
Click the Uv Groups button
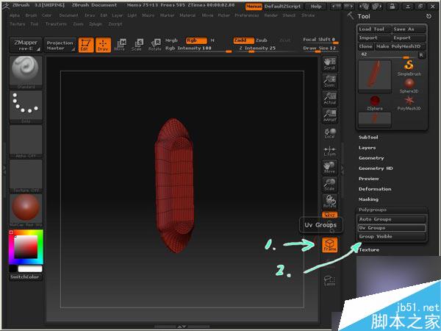[392, 228]
